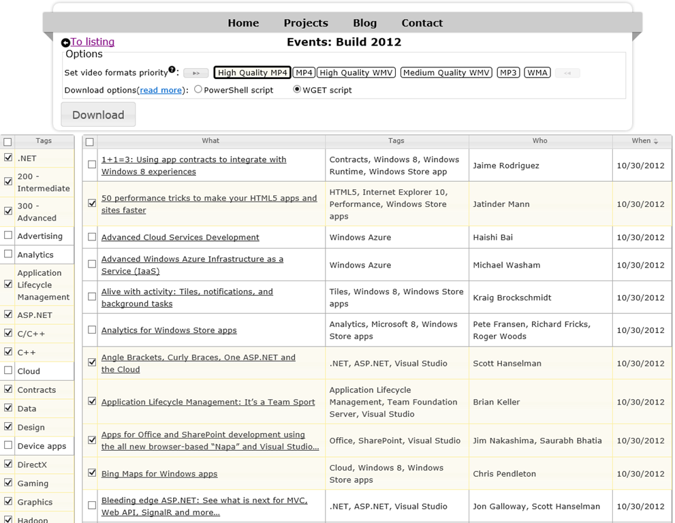Tick the Advanced Cloud Services Development row checkbox
The image size is (675, 523).
[92, 237]
